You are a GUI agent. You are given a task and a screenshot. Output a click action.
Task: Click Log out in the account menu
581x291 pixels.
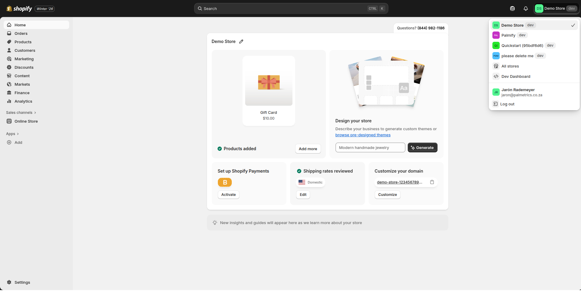coord(507,104)
